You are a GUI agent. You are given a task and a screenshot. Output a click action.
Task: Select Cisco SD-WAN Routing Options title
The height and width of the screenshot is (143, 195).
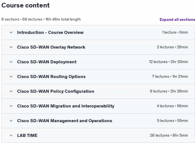click(51, 77)
